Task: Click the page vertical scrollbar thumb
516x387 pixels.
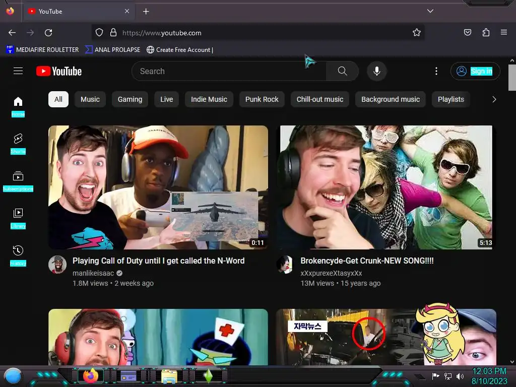Action: point(512,78)
